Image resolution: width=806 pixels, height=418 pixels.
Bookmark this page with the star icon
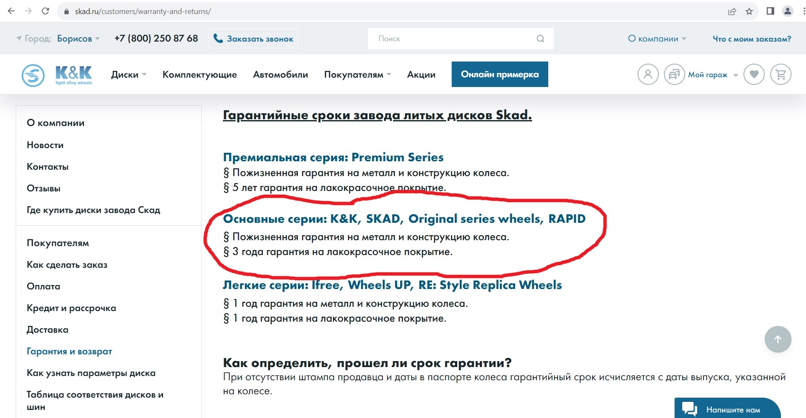click(x=749, y=11)
